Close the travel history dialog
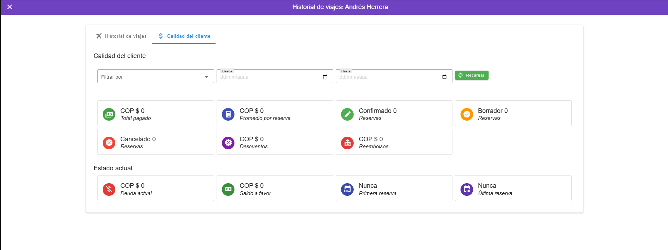Image resolution: width=668 pixels, height=250 pixels. click(x=9, y=7)
